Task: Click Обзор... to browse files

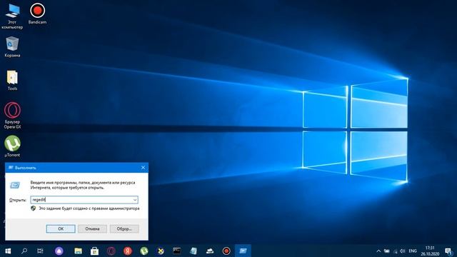Action: [x=124, y=228]
